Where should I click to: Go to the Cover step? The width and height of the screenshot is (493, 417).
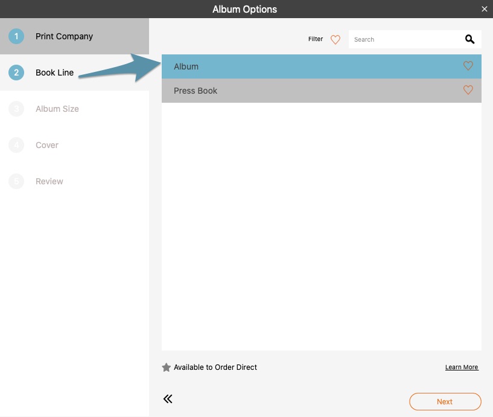[74, 145]
